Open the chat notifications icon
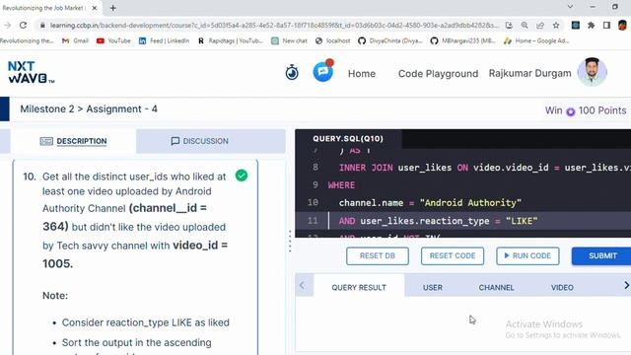The image size is (631, 355). click(x=323, y=71)
